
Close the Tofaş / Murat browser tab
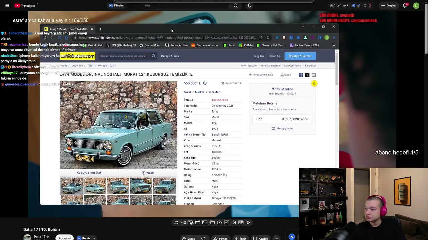tap(92, 29)
